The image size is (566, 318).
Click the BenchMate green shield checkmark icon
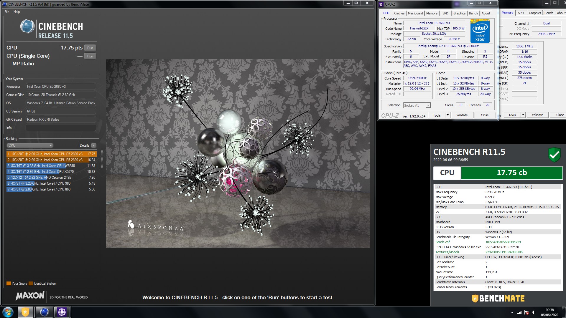tap(554, 155)
